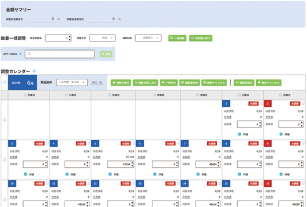The image size is (307, 207).
Task: Tick the checkbox on the June 1 cell
Action: (x=262, y=103)
